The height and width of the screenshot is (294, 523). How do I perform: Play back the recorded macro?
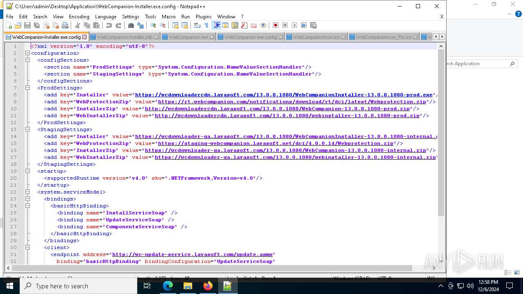click(295, 25)
